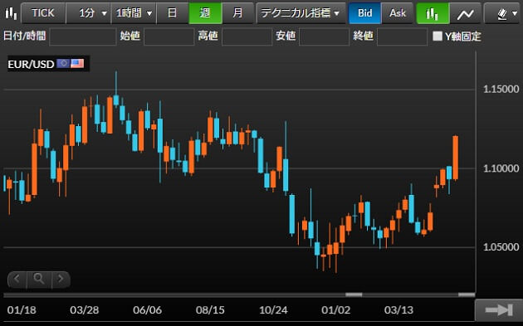Click the 終値 close price field
The height and width of the screenshot is (326, 523).
point(402,36)
